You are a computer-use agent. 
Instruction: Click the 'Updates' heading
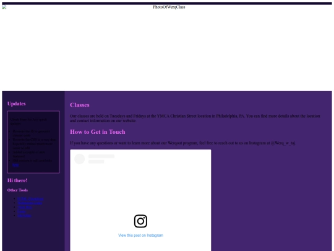pyautogui.click(x=17, y=103)
